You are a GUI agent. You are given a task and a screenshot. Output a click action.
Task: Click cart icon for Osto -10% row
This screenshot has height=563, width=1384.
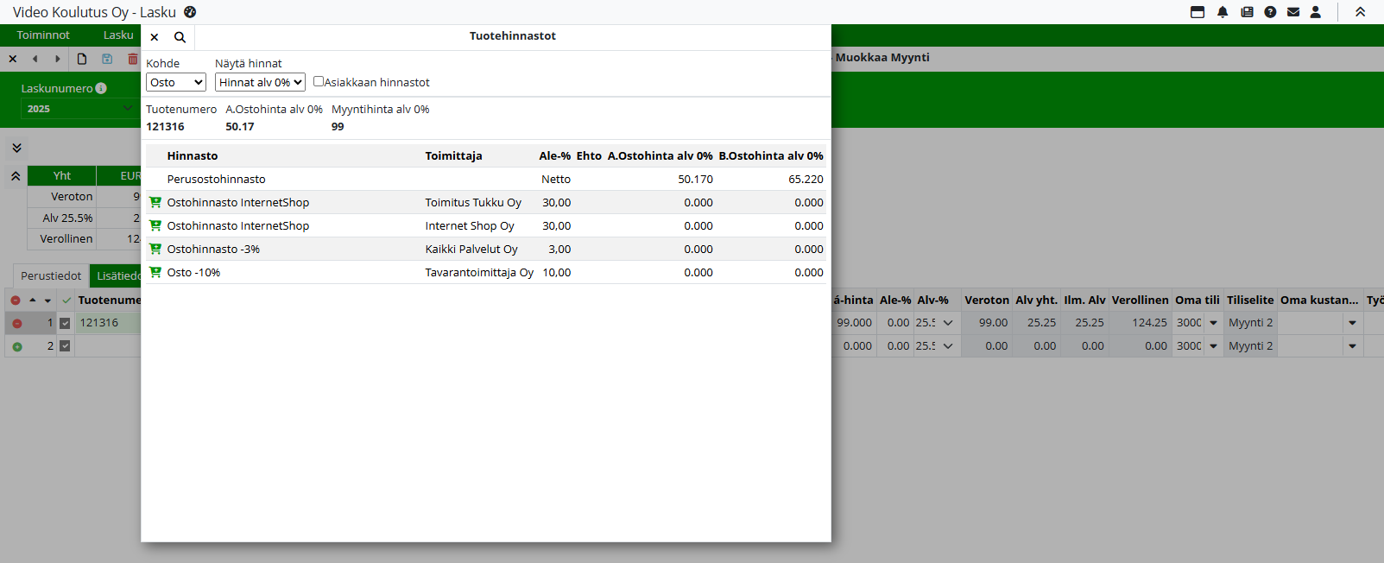click(155, 272)
